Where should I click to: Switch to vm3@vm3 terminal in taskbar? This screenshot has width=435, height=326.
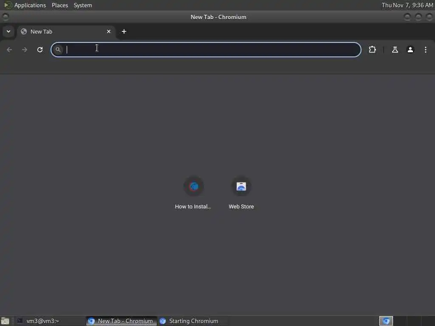point(49,321)
